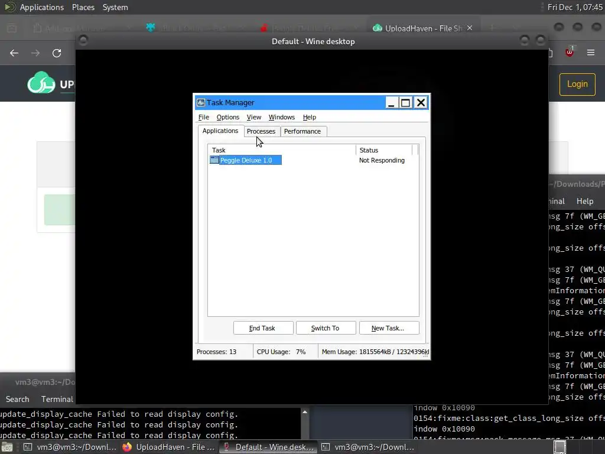This screenshot has height=454, width=605.
Task: Click the Not Responding status text
Action: (x=382, y=160)
